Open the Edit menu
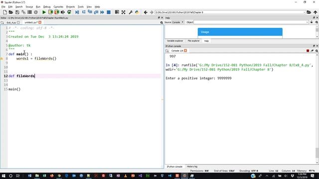 (x=10, y=6)
